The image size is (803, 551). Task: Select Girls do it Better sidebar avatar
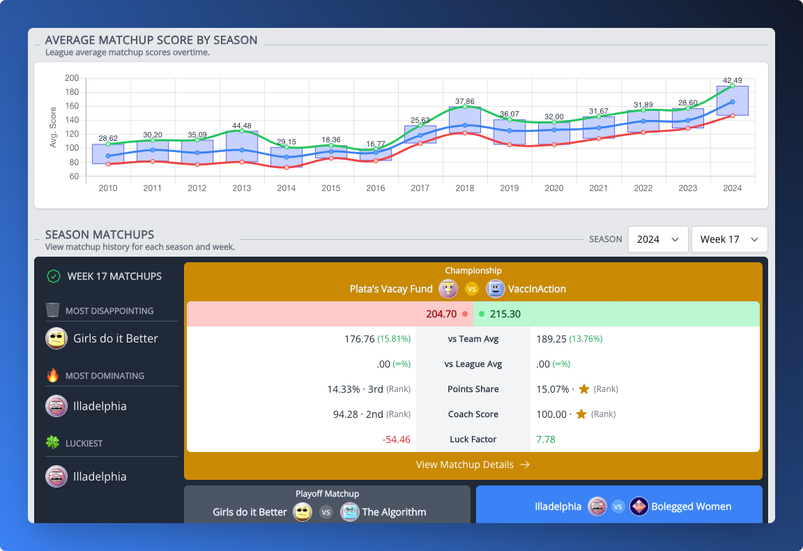point(56,338)
